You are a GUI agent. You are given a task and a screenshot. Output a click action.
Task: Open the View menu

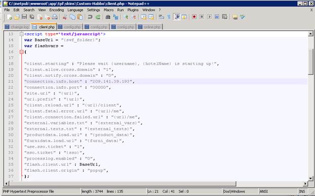42,10
